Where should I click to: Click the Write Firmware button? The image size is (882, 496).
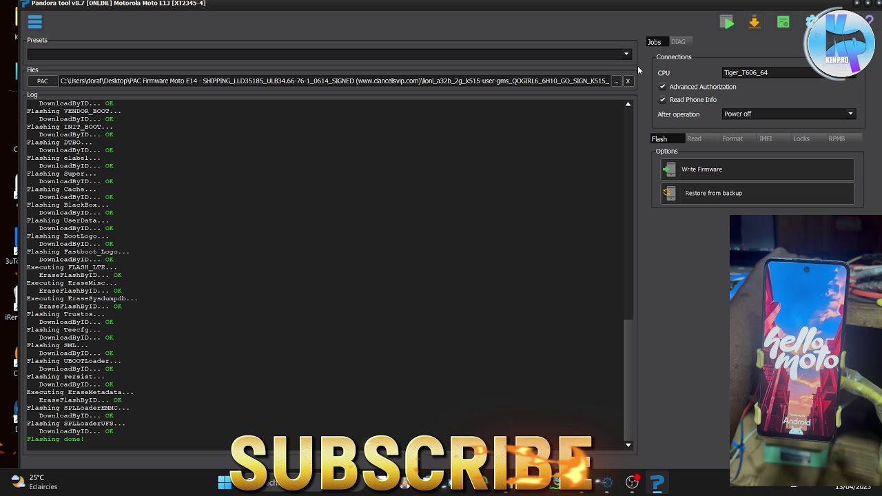click(757, 169)
